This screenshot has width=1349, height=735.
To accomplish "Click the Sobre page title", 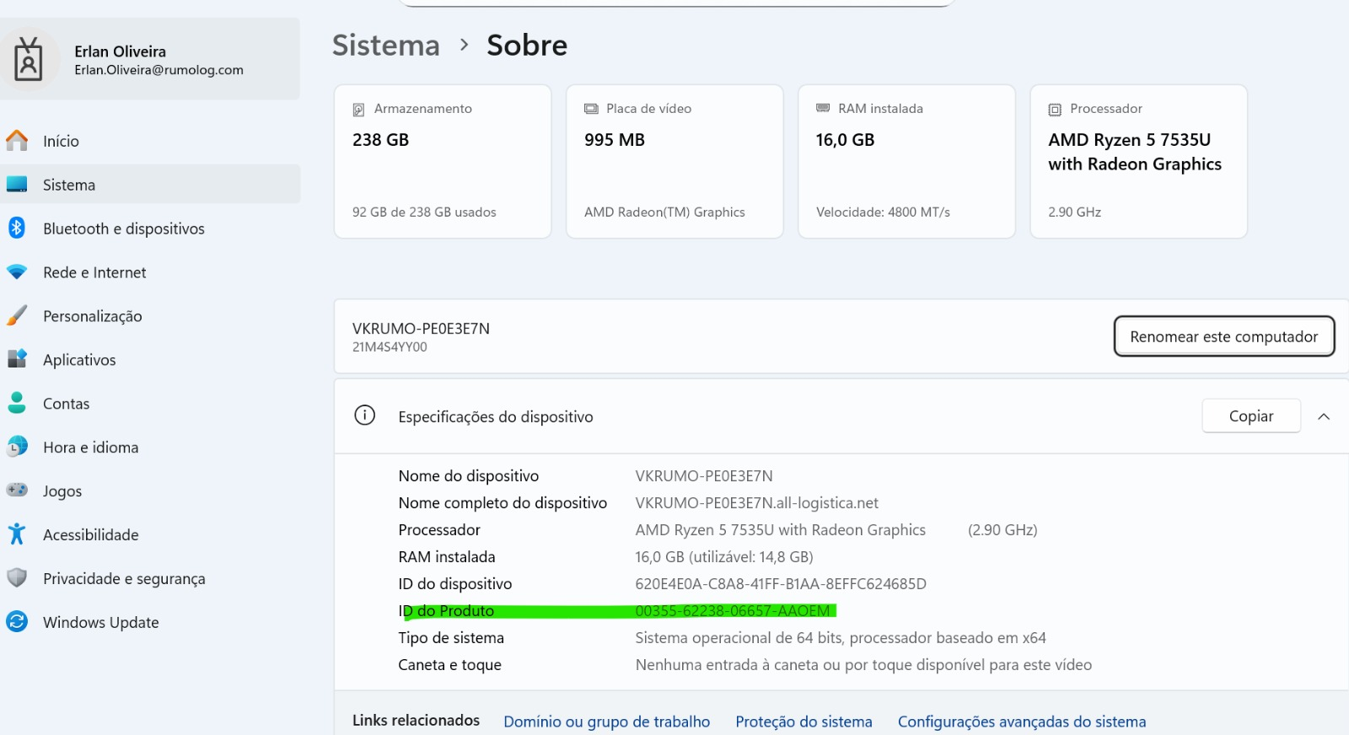I will 527,45.
